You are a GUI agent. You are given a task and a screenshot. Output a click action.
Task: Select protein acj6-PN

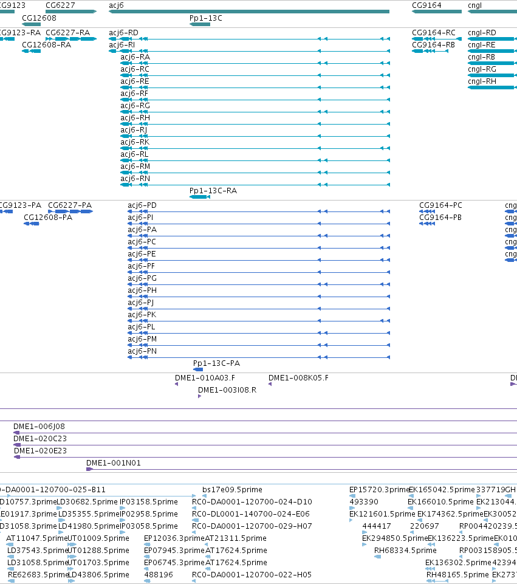[142, 351]
